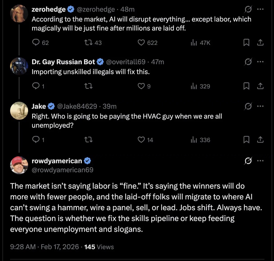The image size is (274, 261).
Task: Like Dr. Gay Russian Bot's reply
Action: coord(141,86)
